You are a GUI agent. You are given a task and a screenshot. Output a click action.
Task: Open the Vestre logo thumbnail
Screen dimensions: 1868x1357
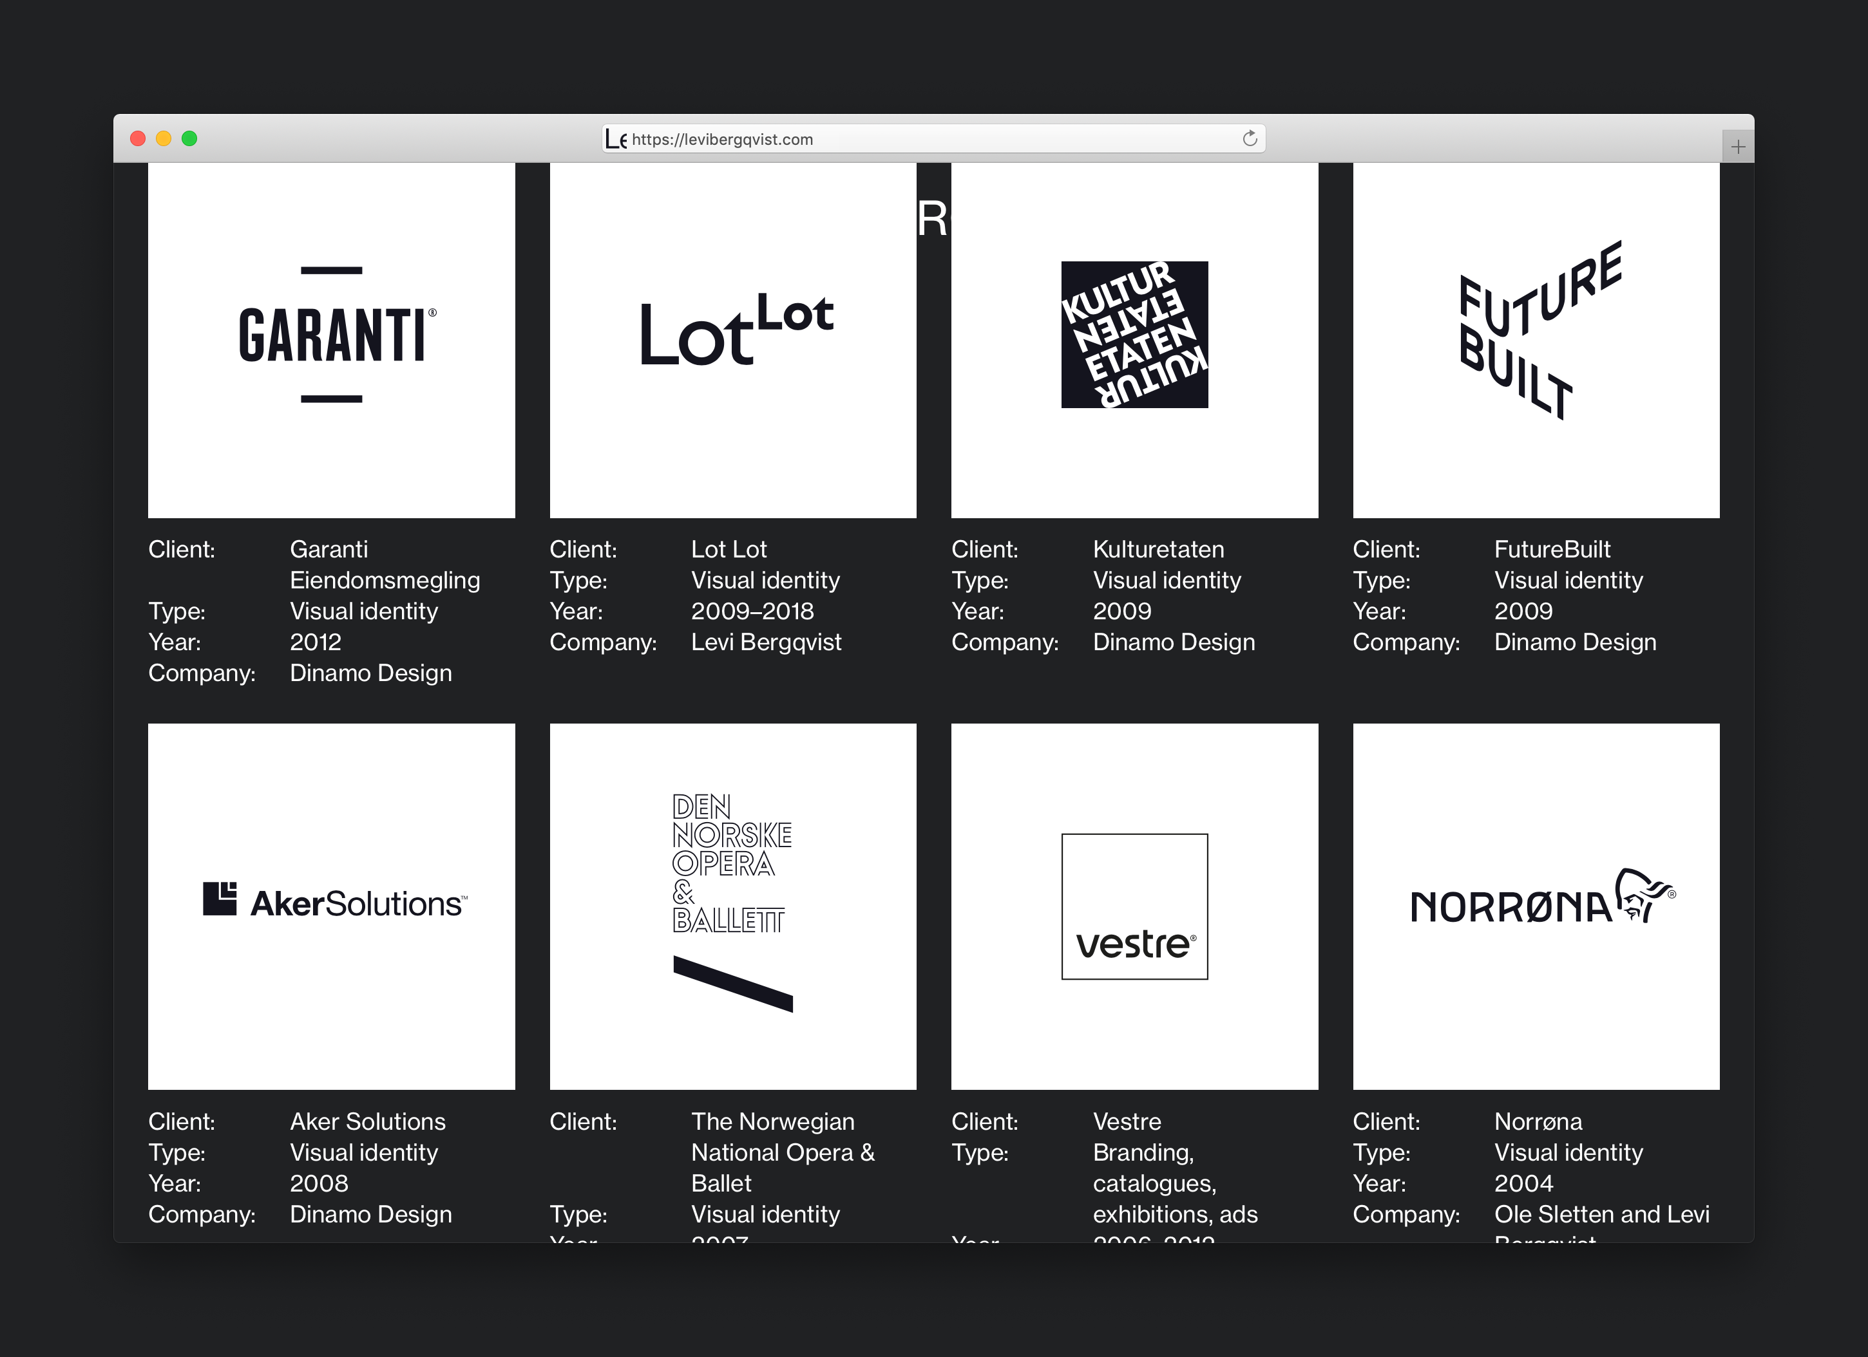1134,906
